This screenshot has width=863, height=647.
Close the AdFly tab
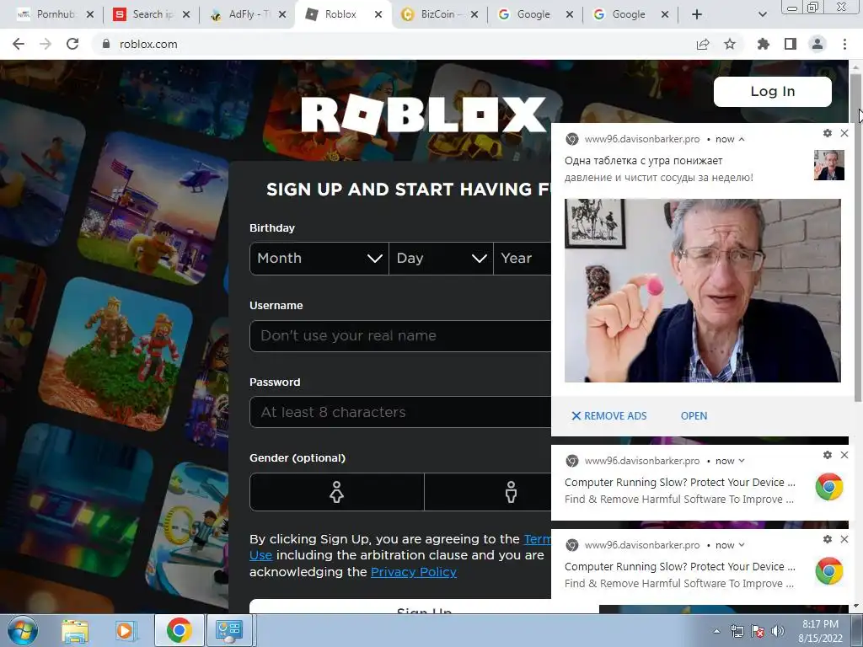[282, 14]
